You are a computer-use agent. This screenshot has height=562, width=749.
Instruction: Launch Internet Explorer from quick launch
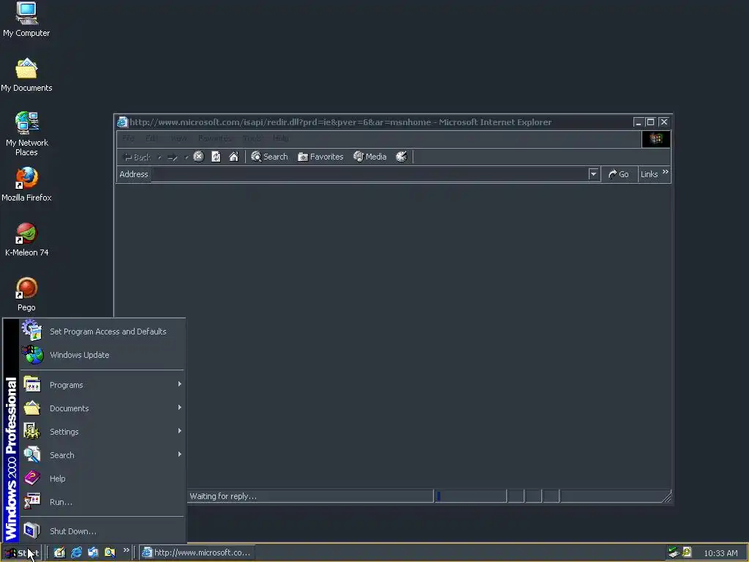point(76,552)
